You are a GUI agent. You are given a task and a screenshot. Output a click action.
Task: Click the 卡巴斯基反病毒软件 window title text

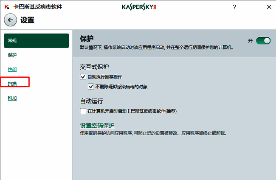tap(38, 7)
